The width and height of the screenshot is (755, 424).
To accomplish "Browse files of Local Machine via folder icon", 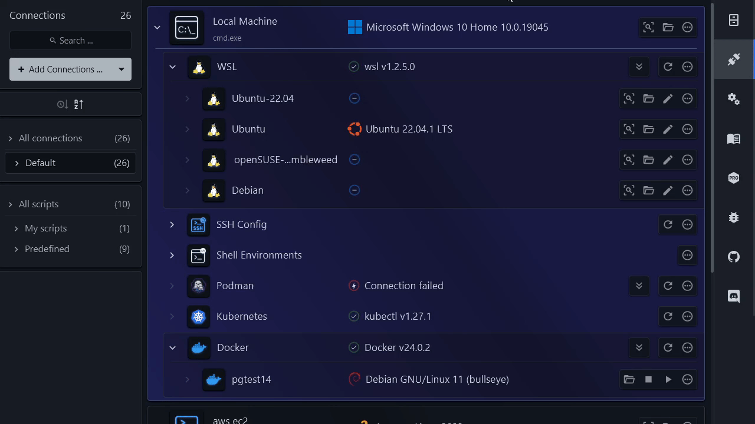I will 668,27.
